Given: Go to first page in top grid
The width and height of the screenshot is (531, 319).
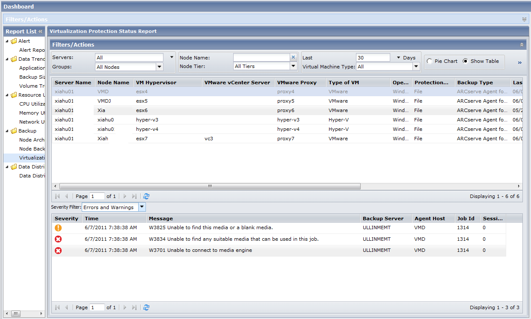Looking at the screenshot, I should [x=57, y=196].
